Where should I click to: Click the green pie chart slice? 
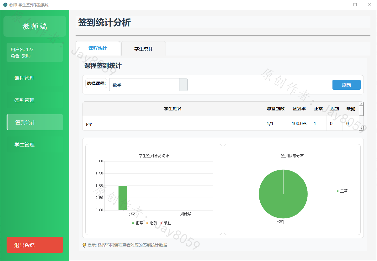(283, 194)
